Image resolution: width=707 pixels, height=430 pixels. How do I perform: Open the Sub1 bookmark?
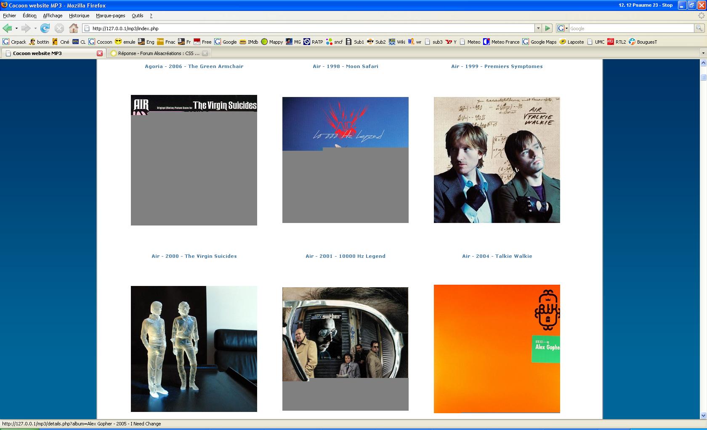click(355, 42)
